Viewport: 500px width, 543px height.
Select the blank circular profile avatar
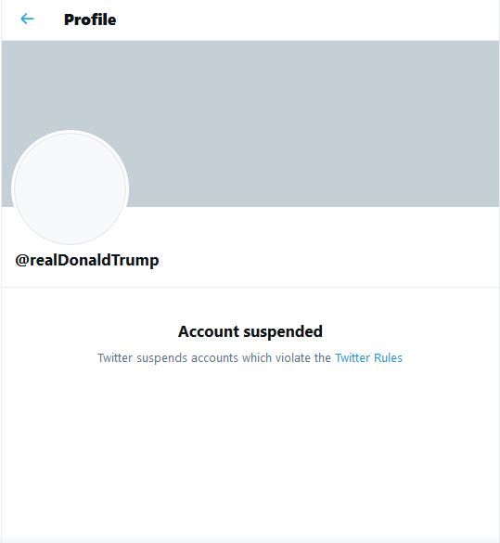click(71, 187)
